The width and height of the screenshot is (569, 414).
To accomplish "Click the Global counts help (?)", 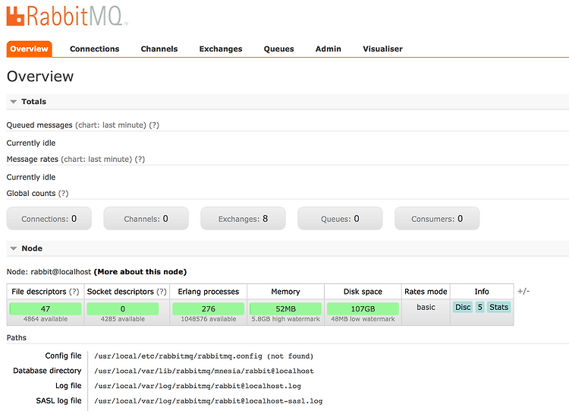I will 63,194.
